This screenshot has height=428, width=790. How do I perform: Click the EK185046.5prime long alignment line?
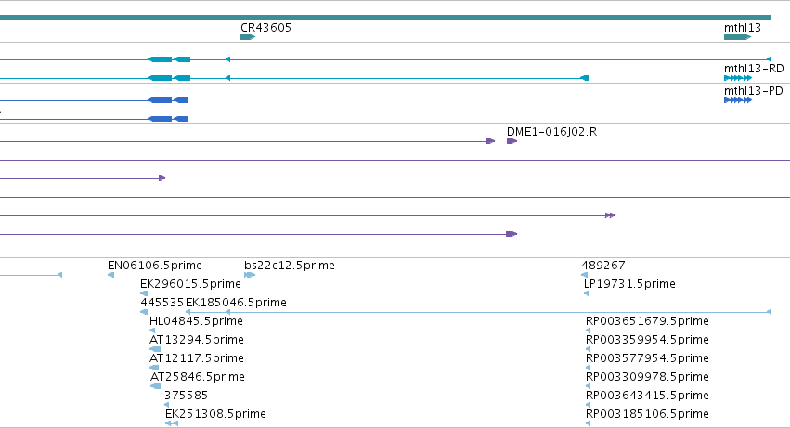479,312
